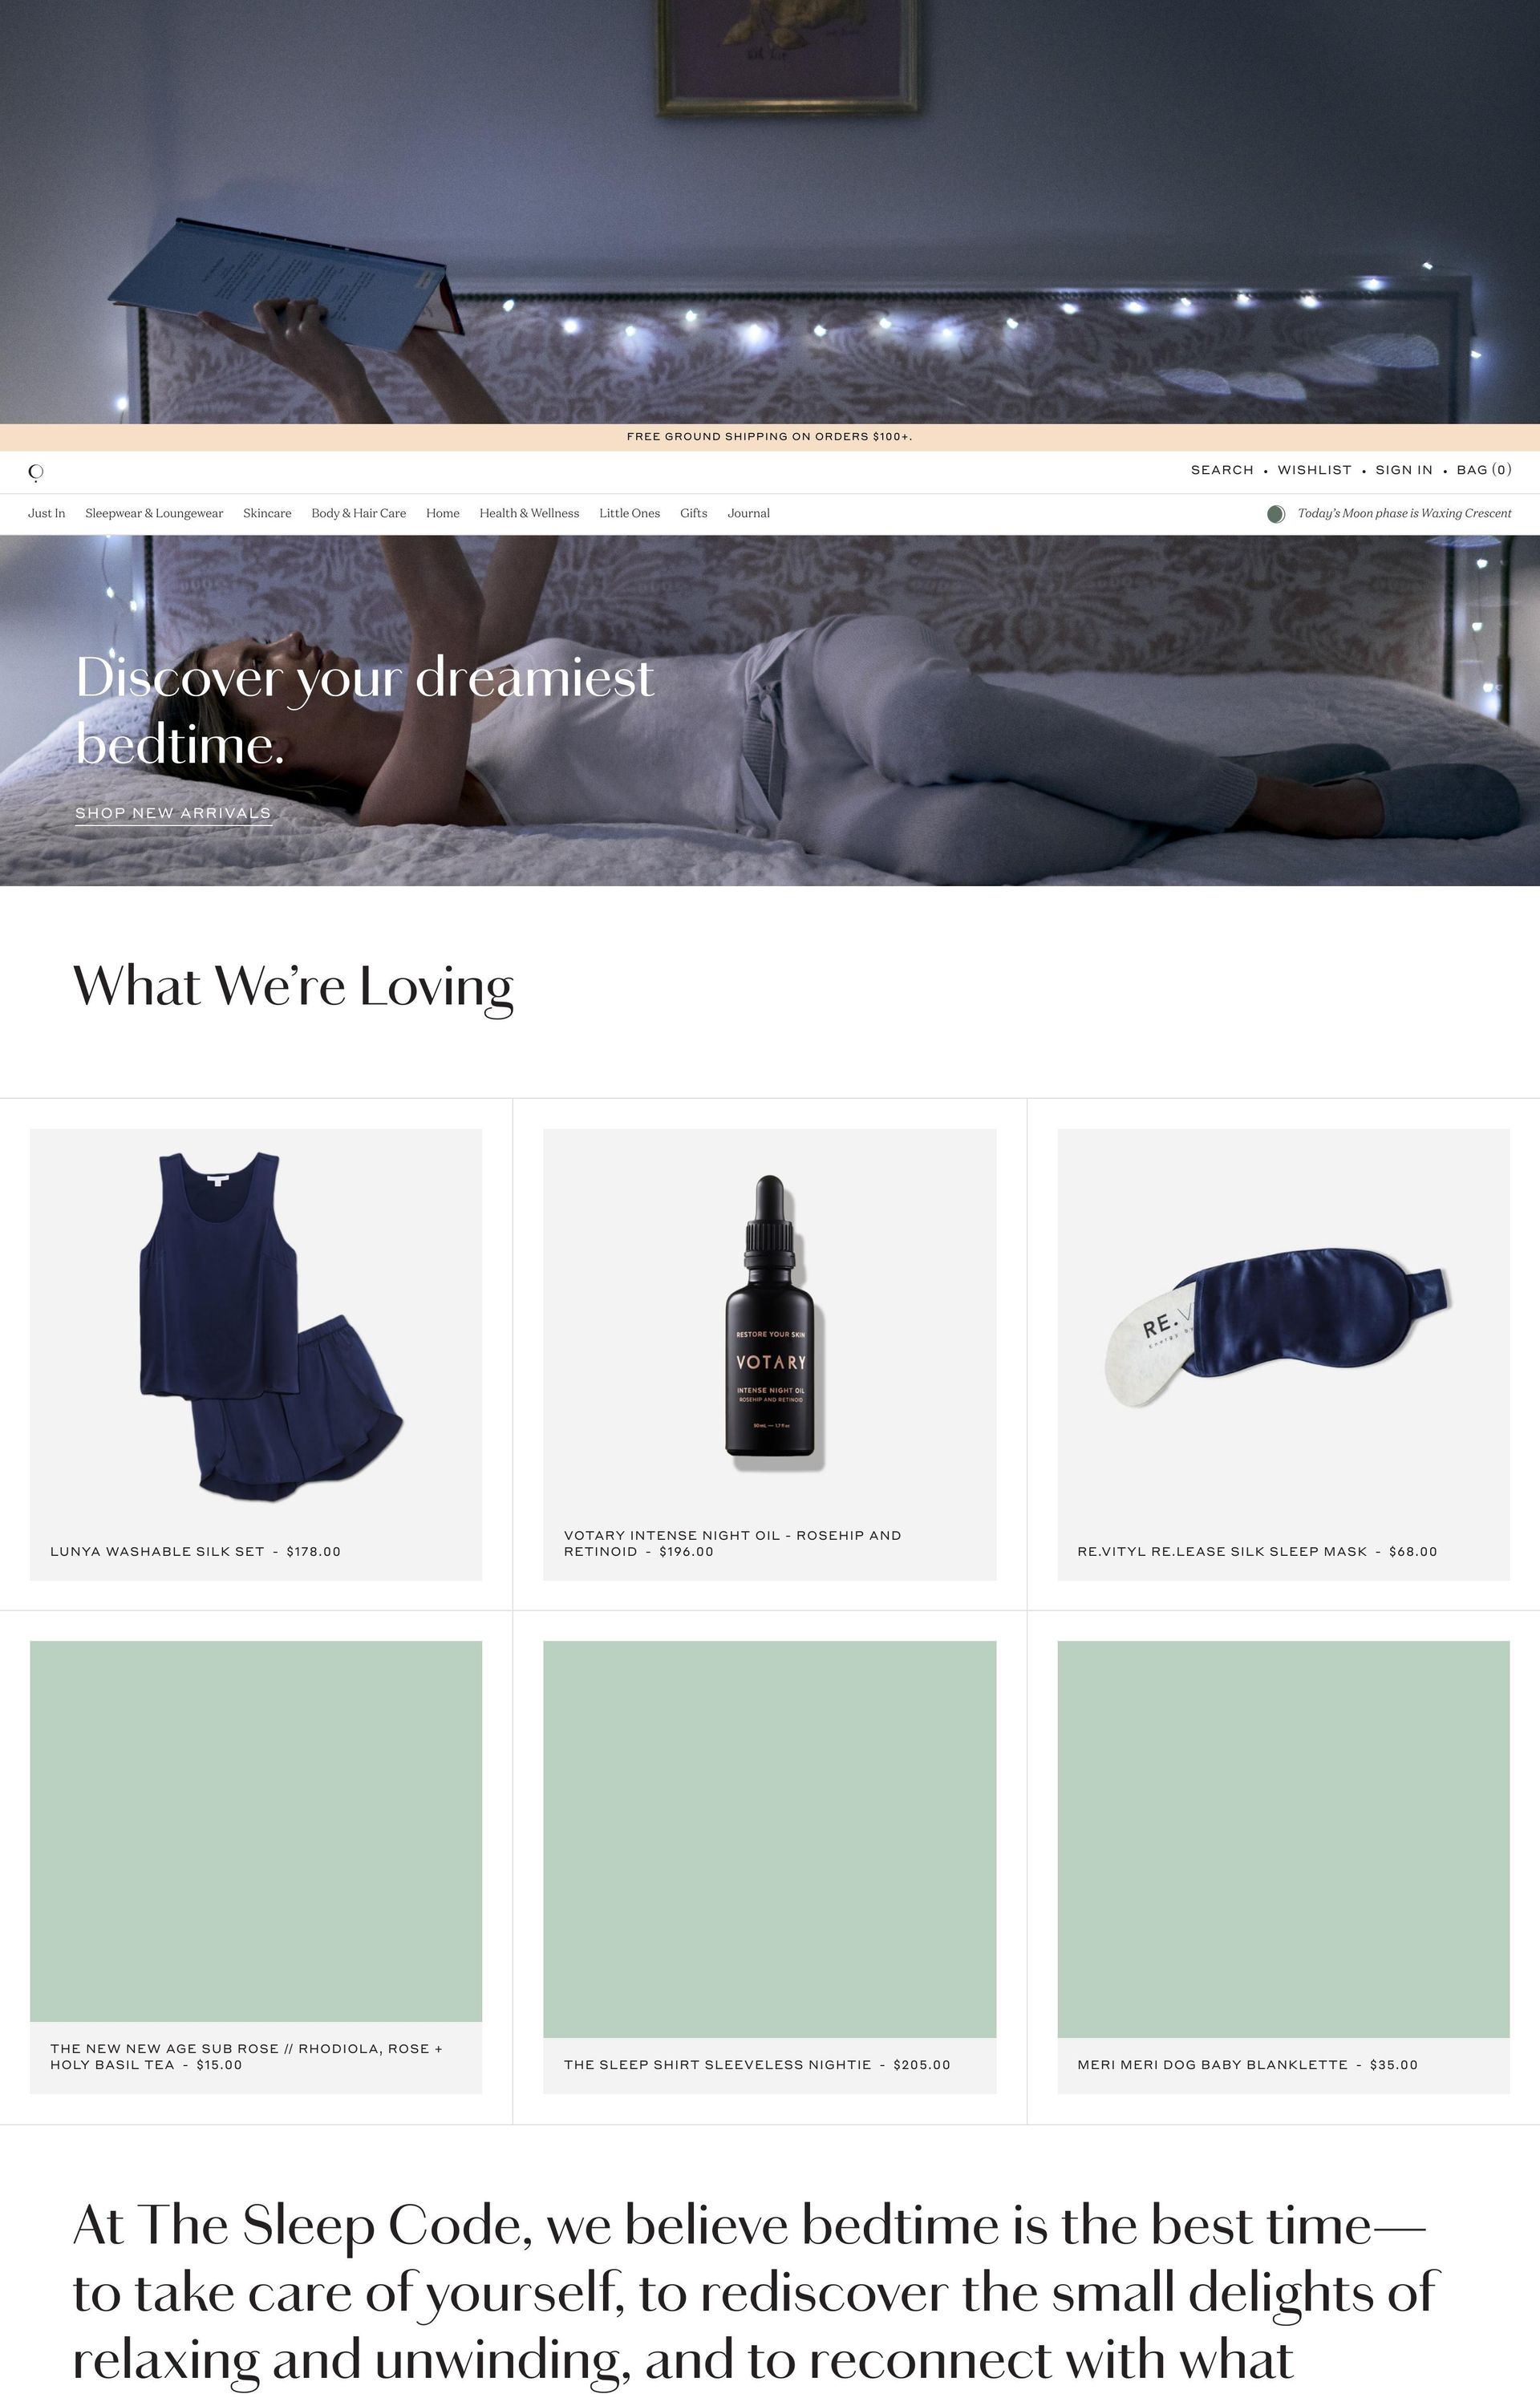This screenshot has width=1540, height=2406.
Task: Click the free ground shipping banner
Action: coord(769,437)
